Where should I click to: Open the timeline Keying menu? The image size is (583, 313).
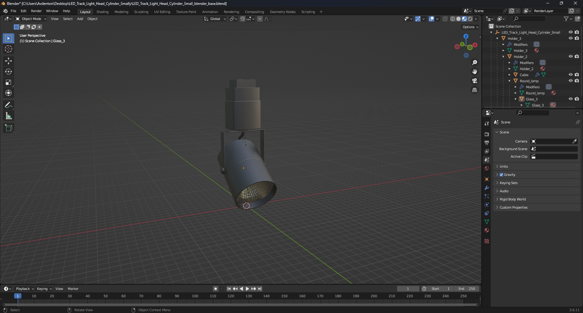44,289
